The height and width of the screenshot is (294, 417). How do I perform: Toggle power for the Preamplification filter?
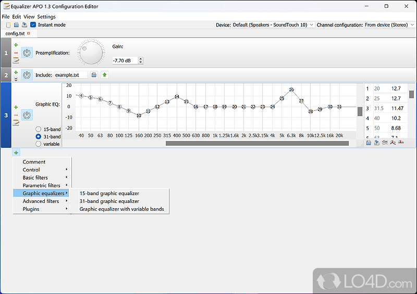point(27,53)
